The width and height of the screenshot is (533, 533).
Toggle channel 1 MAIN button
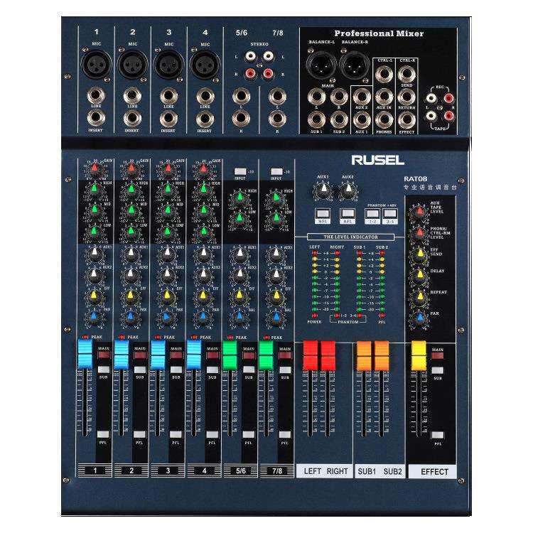(104, 355)
